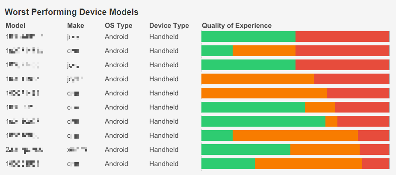The height and width of the screenshot is (175, 396).
Task: Click the Model column header
Action: click(16, 26)
